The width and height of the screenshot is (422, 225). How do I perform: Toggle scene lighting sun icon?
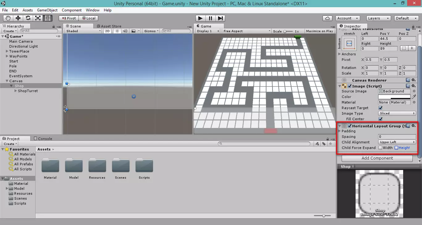(117, 31)
